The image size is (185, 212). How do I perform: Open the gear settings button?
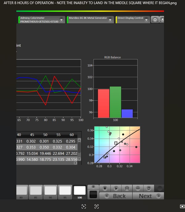pos(155,19)
